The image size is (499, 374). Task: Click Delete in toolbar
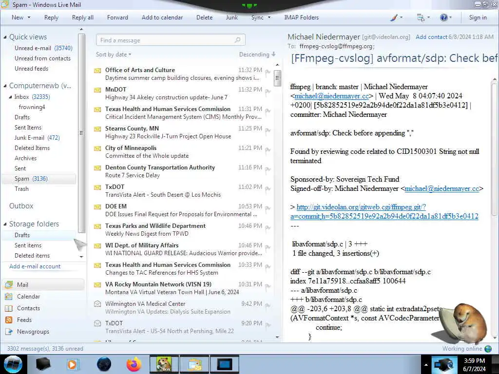(204, 18)
